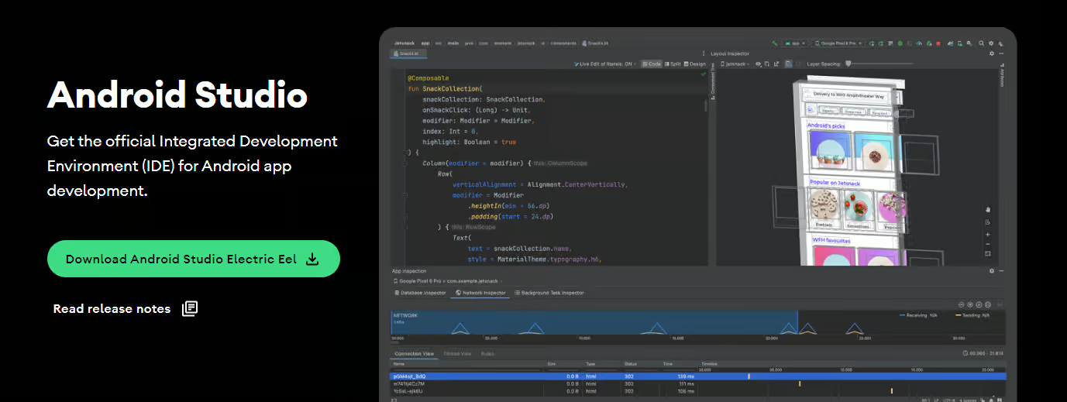Click the Smoothies snack thumbnail

click(x=856, y=208)
